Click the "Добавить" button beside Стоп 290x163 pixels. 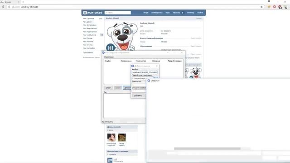click(127, 88)
